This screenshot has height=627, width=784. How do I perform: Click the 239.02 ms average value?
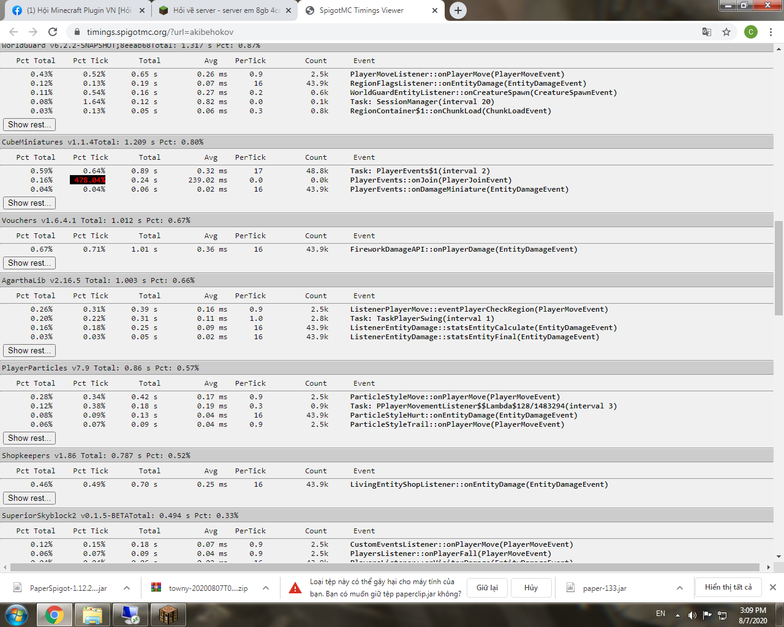[x=208, y=180]
